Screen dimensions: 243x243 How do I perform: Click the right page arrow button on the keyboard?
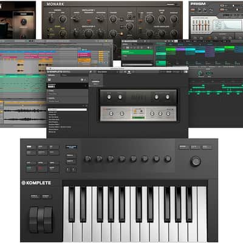pyautogui.click(x=74, y=169)
